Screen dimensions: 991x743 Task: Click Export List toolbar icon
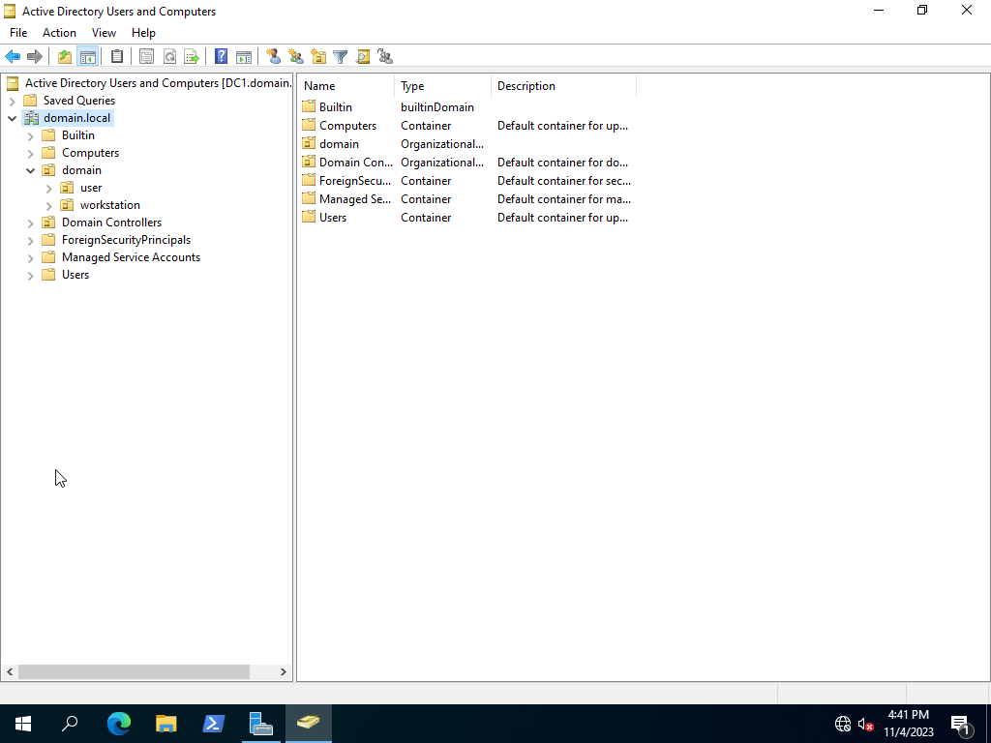192,57
